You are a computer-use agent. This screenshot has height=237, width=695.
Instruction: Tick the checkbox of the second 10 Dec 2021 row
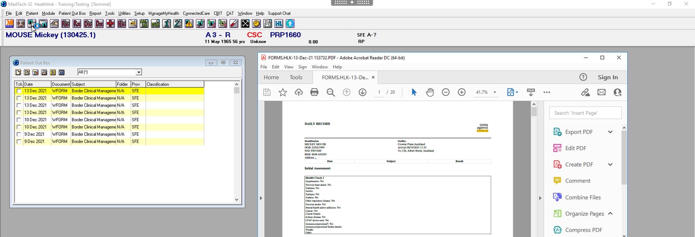tap(19, 127)
